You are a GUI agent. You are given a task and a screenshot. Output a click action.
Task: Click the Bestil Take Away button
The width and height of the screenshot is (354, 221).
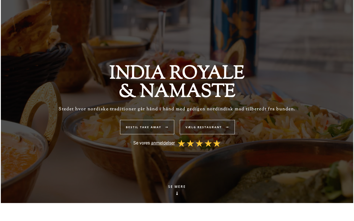pos(147,127)
